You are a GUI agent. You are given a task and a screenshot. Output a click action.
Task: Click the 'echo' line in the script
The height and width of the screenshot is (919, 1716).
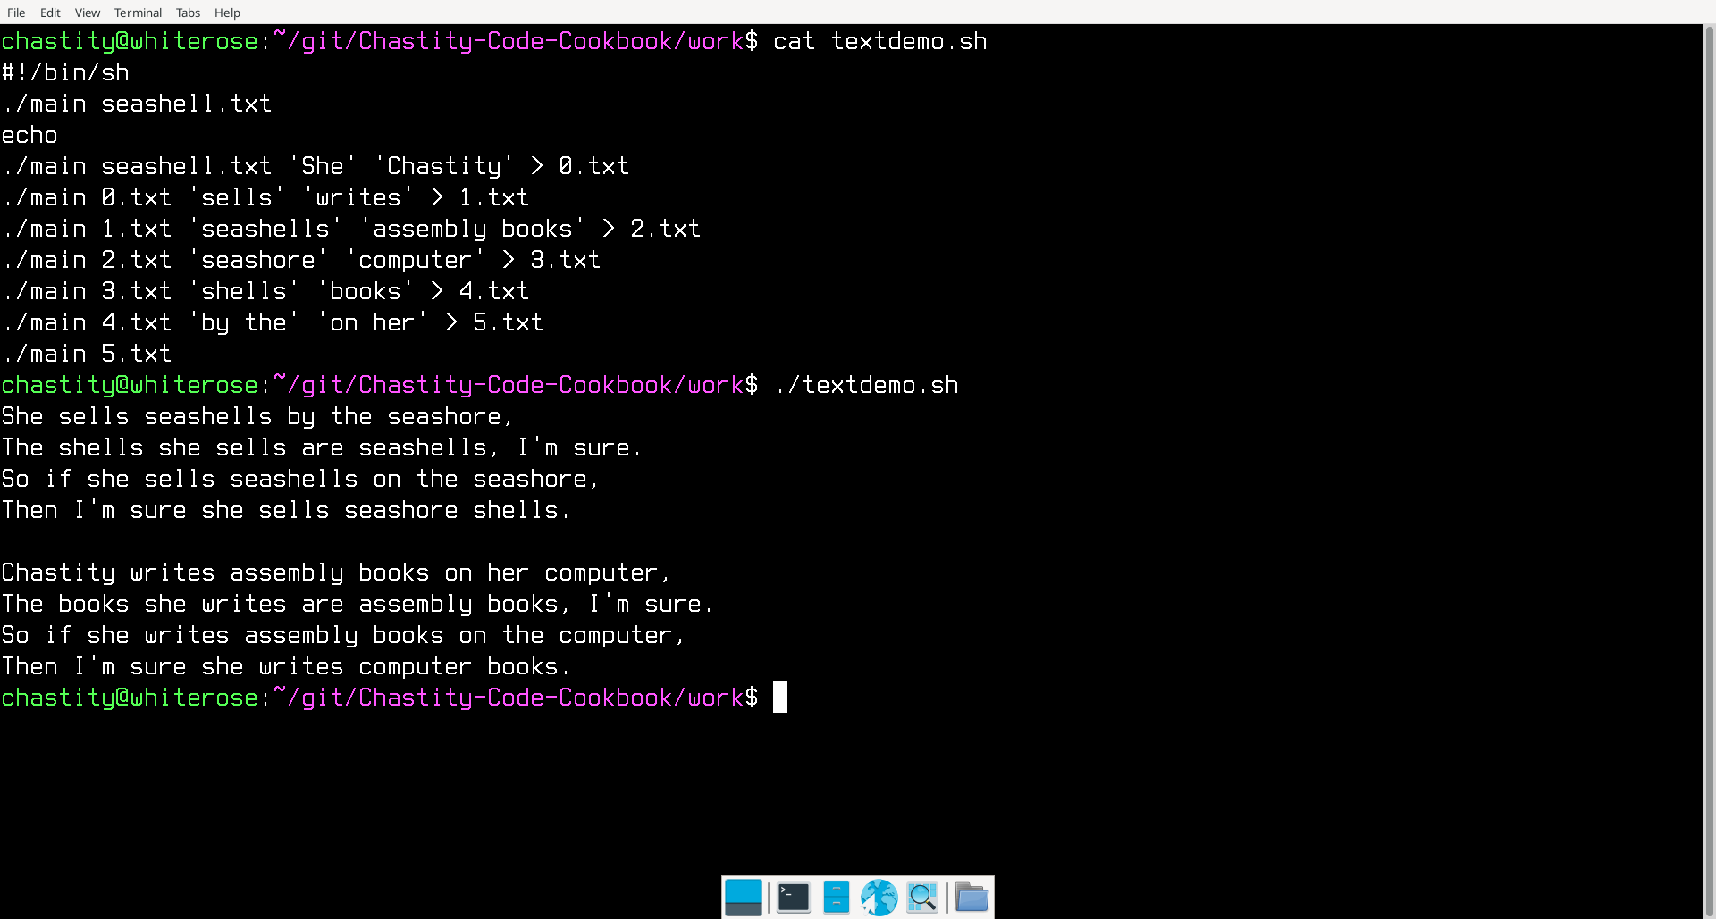[29, 135]
